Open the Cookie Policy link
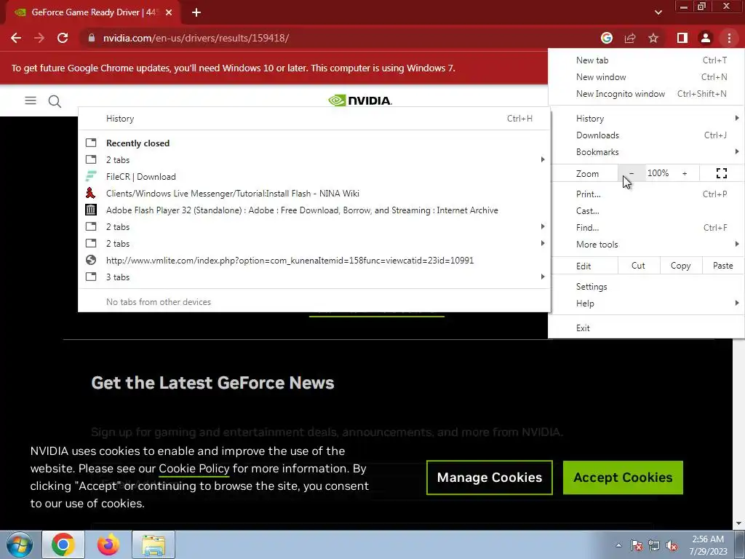 194,469
